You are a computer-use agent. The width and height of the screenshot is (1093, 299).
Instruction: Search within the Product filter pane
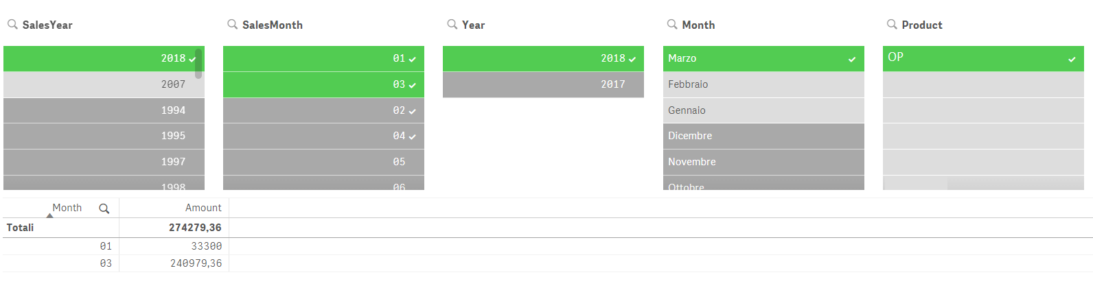coord(892,24)
